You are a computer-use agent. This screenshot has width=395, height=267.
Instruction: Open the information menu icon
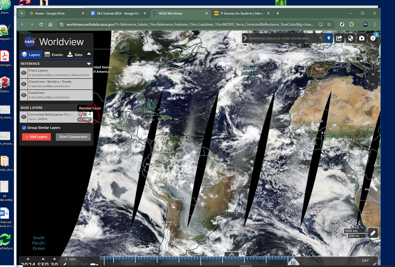[373, 38]
